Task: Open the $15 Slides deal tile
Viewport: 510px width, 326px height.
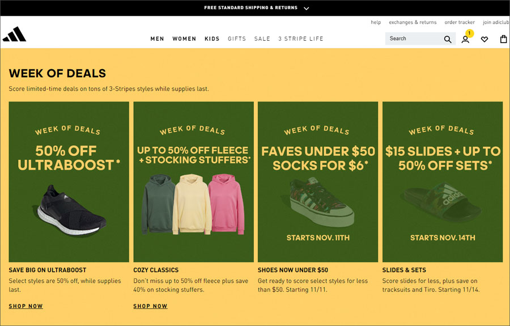Action: point(443,182)
